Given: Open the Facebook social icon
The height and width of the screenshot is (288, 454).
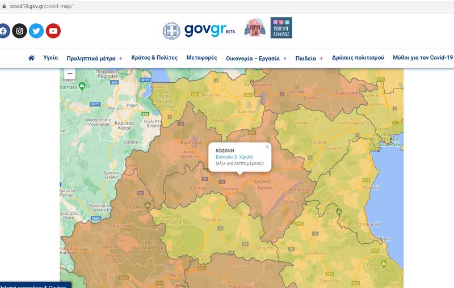Looking at the screenshot, I should [x=3, y=31].
